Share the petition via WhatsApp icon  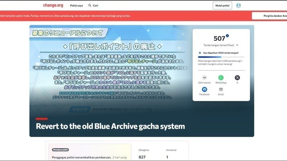(x=221, y=78)
